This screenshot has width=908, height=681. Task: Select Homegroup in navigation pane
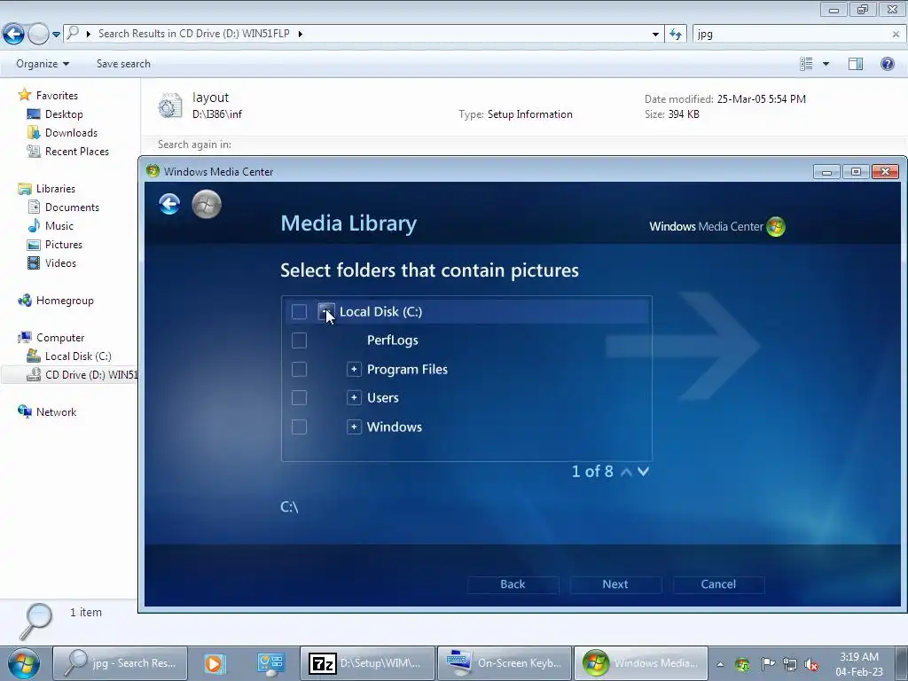tap(65, 301)
